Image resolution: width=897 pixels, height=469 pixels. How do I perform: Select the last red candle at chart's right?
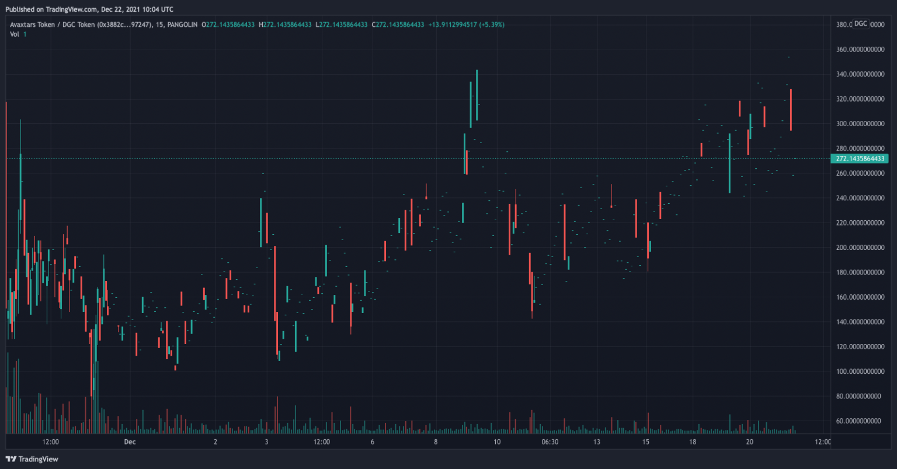click(791, 110)
